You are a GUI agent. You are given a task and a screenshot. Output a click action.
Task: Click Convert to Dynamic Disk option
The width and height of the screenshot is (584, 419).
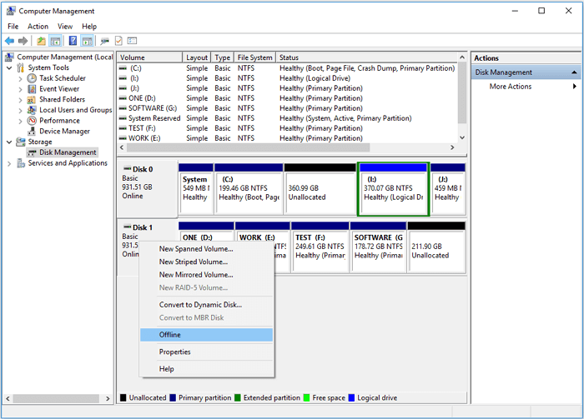tap(200, 305)
